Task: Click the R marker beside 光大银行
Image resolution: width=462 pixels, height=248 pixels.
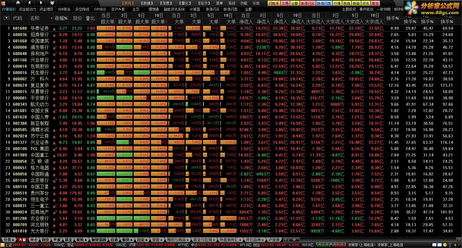Action: (x=54, y=232)
